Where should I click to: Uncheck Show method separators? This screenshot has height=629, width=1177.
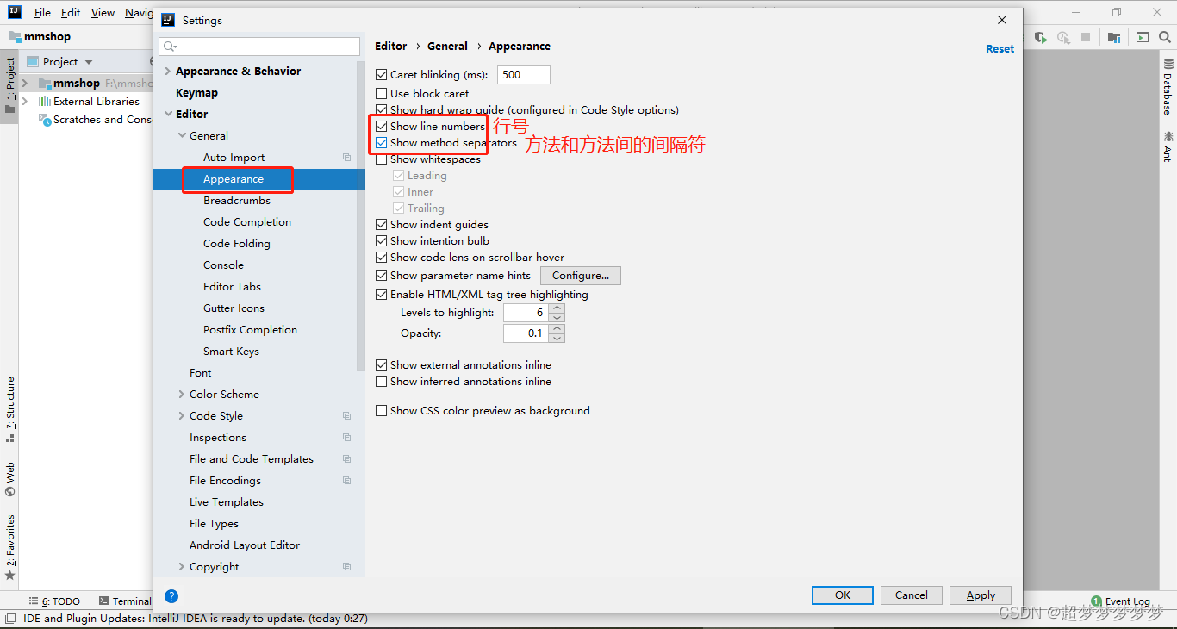tap(381, 142)
